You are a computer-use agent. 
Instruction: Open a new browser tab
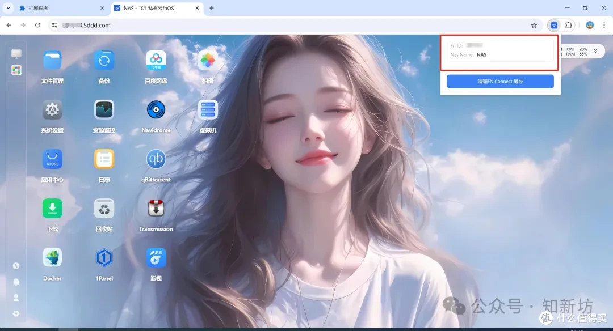(212, 8)
